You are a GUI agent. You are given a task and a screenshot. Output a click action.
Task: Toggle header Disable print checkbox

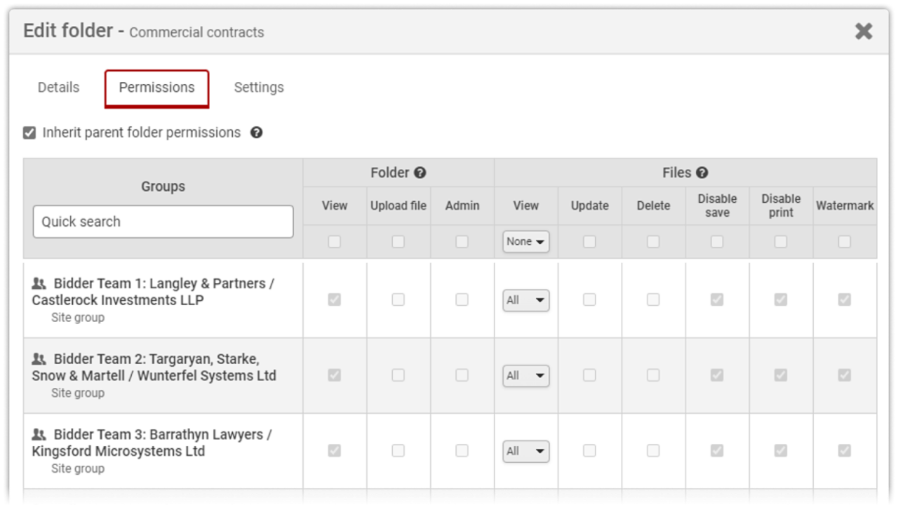(781, 241)
